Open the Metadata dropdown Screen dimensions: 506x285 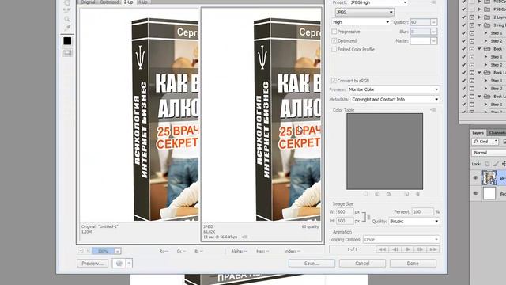click(395, 99)
